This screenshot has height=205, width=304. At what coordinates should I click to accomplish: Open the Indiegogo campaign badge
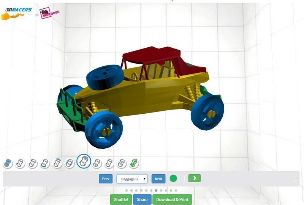50,13
